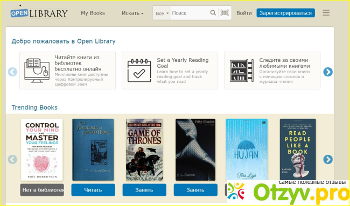The image size is (350, 206).
Task: Click the Читать button under Sherlock Holmes
Action: (x=93, y=190)
